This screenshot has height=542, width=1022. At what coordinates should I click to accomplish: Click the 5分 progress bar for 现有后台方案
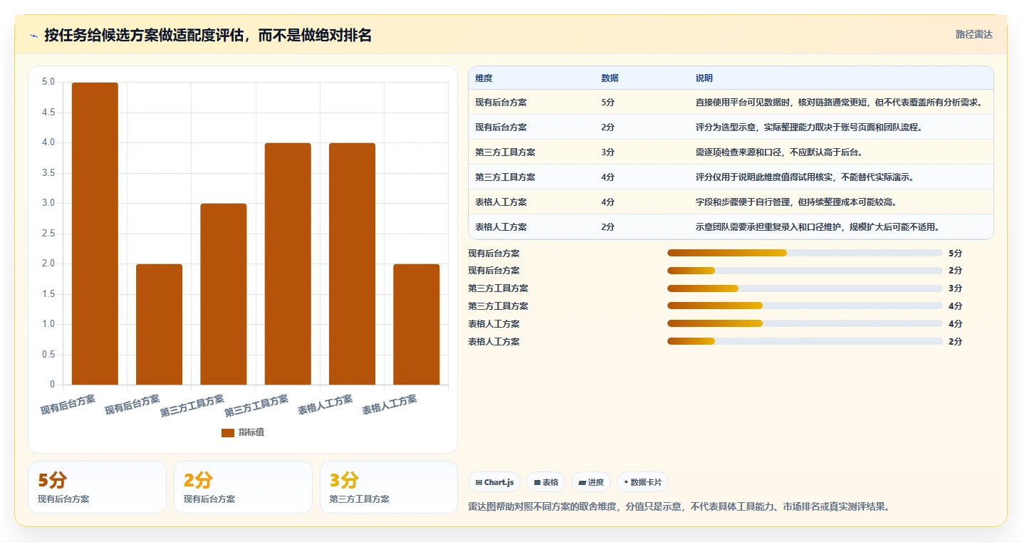(805, 253)
